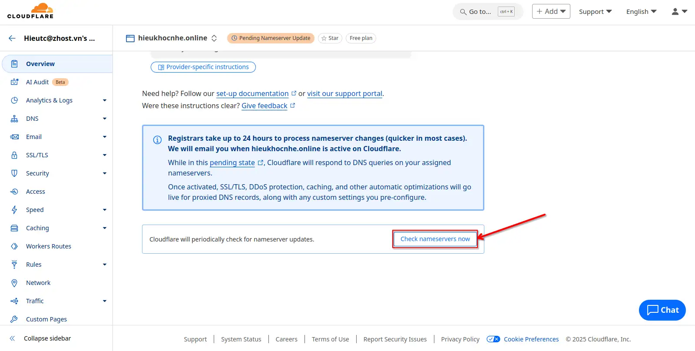Open the set-up documentation link
This screenshot has height=351, width=695.
(x=252, y=93)
